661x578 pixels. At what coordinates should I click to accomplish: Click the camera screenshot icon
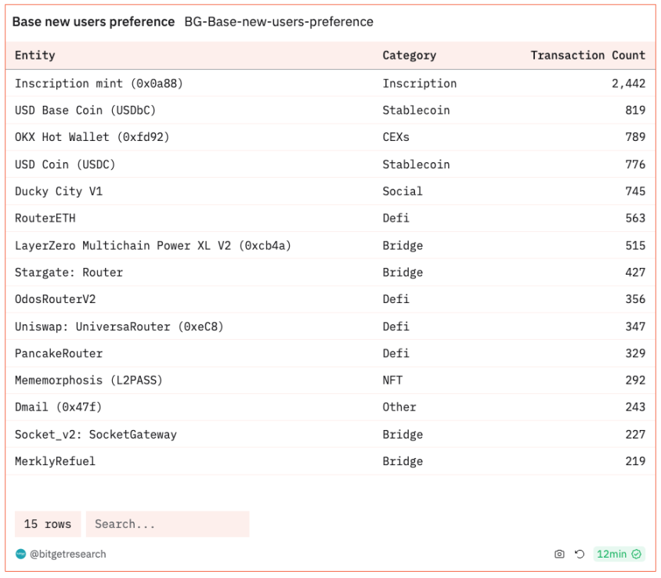click(x=559, y=555)
